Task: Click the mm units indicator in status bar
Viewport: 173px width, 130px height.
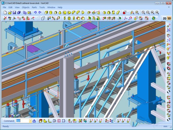Action: pos(165,126)
